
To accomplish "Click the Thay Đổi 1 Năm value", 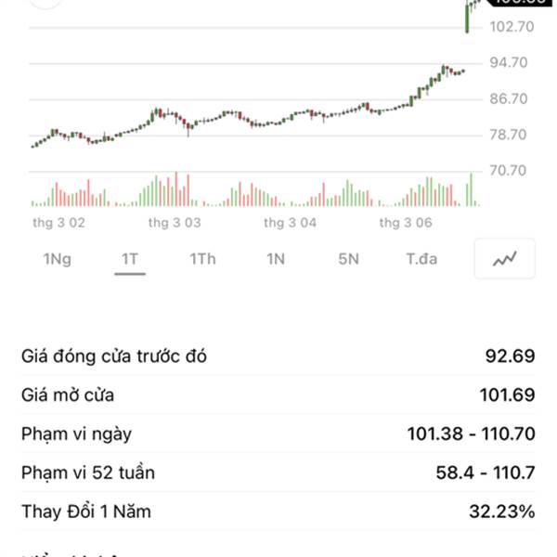I will [501, 512].
